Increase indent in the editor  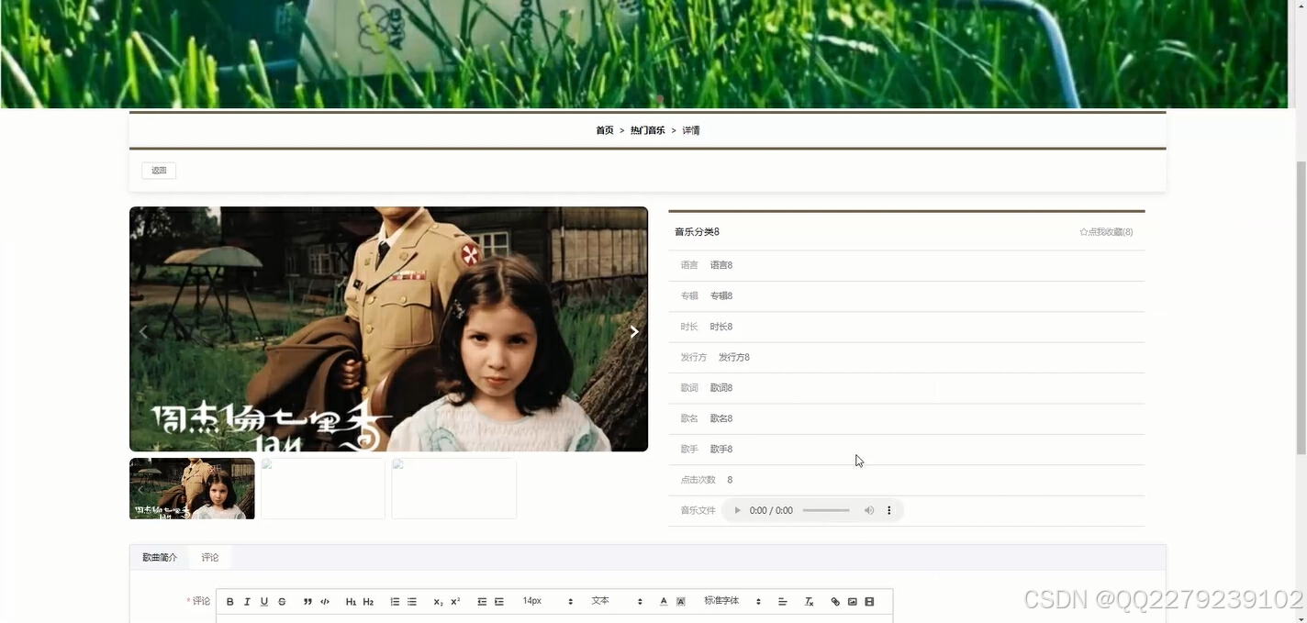click(x=499, y=602)
